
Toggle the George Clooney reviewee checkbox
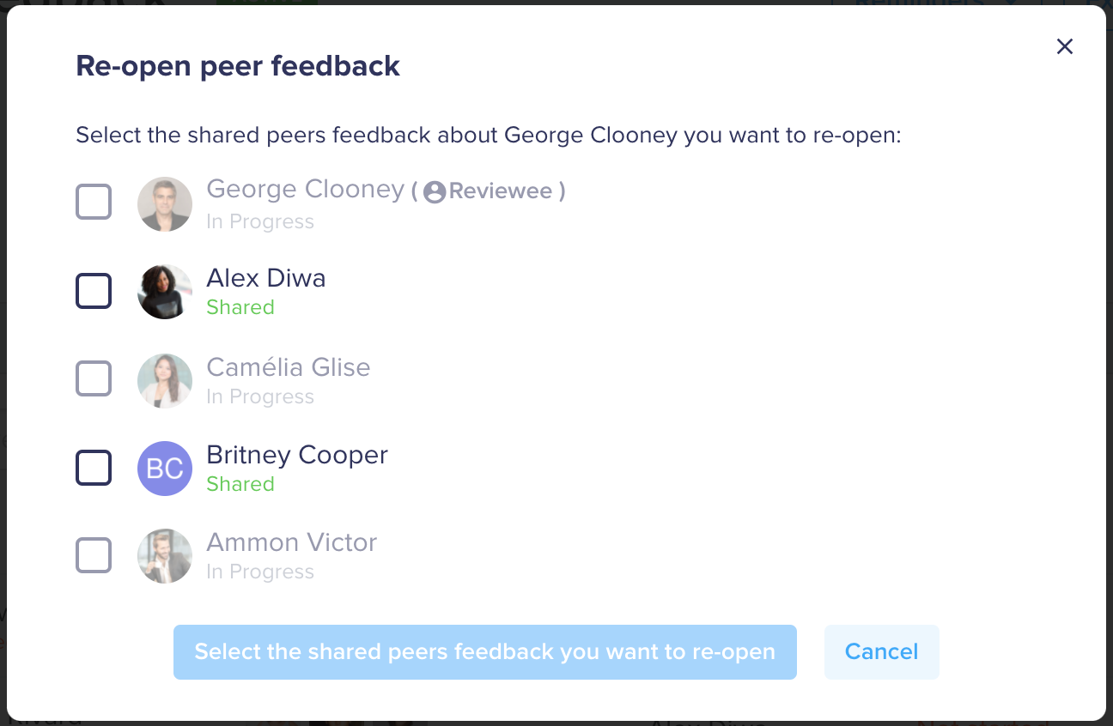[x=94, y=203]
